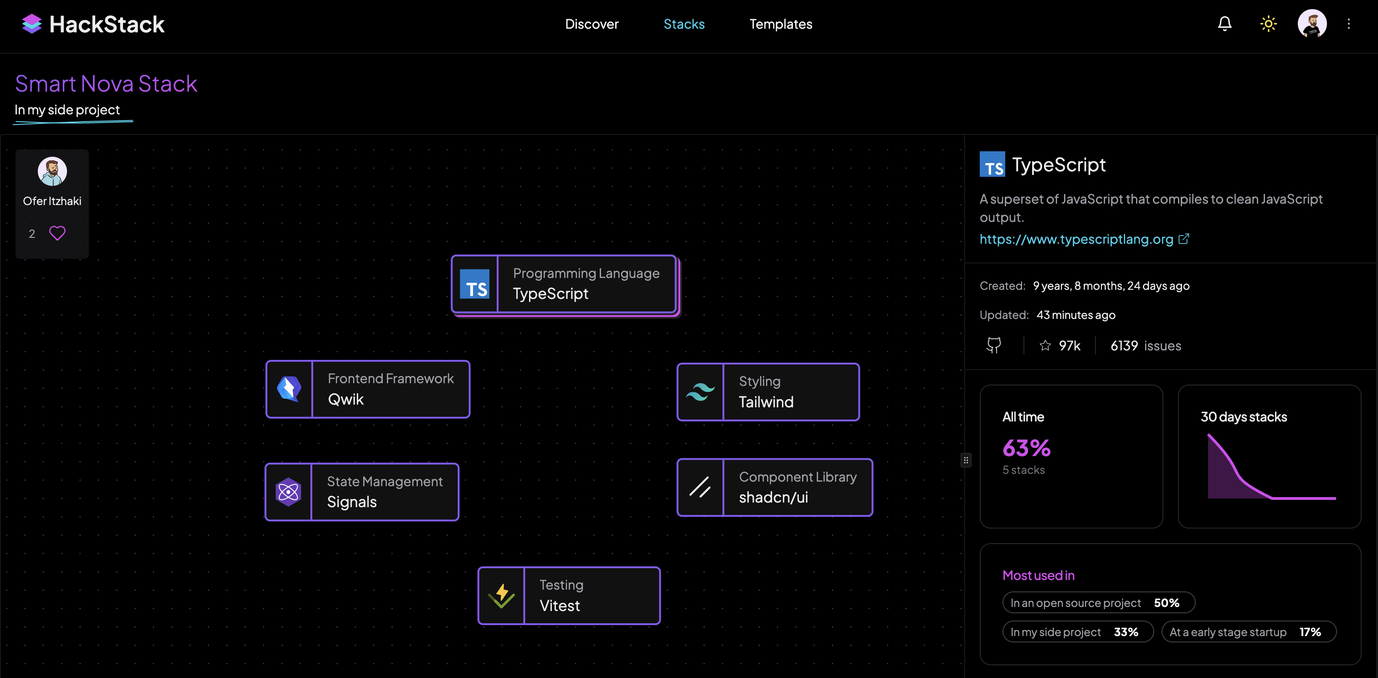Select the Vitest lightning testing icon

(x=501, y=595)
